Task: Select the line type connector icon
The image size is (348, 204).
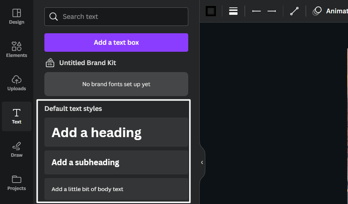Action: pos(294,11)
